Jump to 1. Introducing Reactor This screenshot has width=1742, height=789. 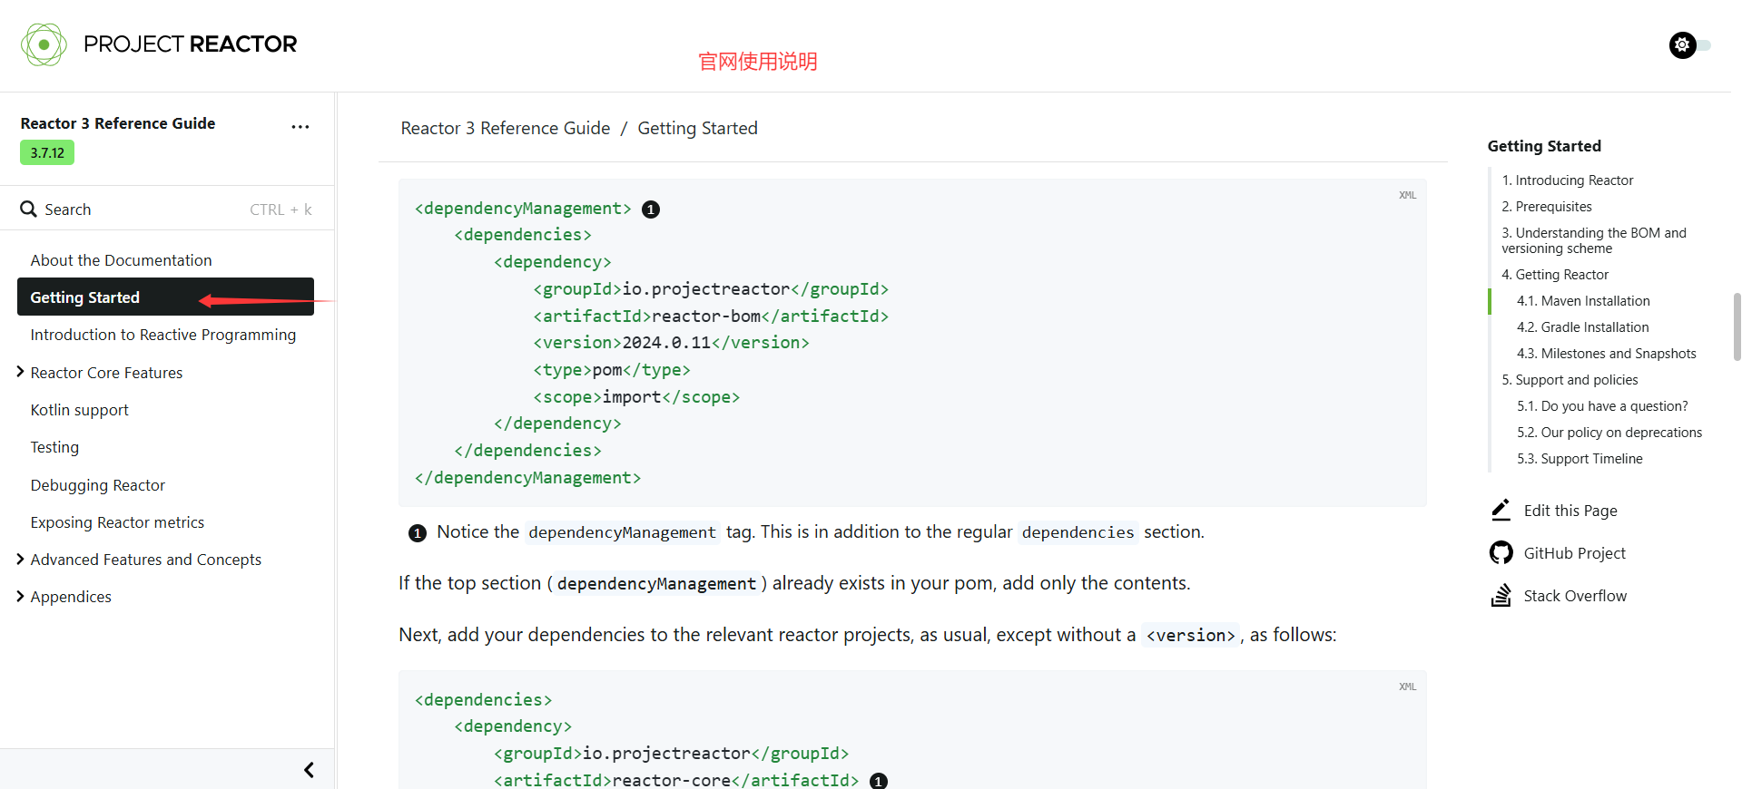click(x=1567, y=180)
